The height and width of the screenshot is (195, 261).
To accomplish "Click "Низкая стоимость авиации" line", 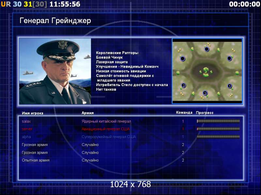I will click(121, 71).
